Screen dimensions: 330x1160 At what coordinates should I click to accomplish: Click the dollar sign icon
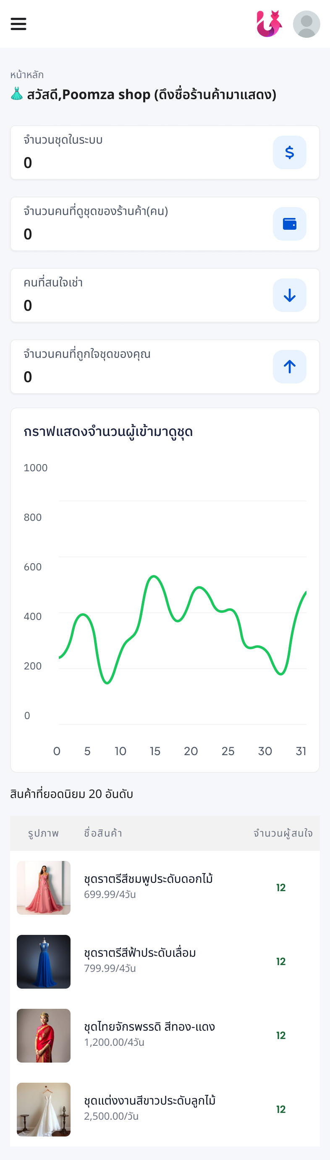(289, 152)
